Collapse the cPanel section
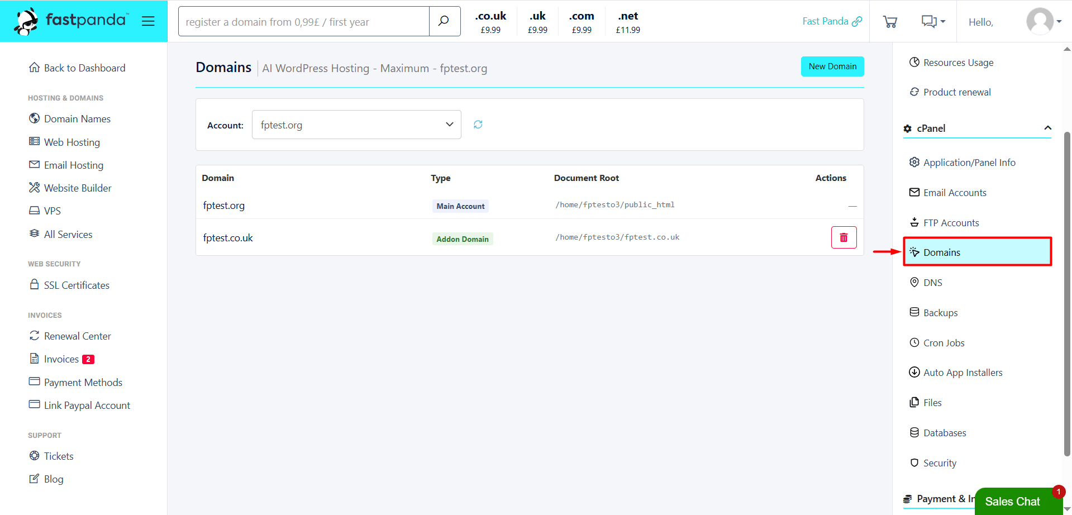 pyautogui.click(x=1048, y=128)
